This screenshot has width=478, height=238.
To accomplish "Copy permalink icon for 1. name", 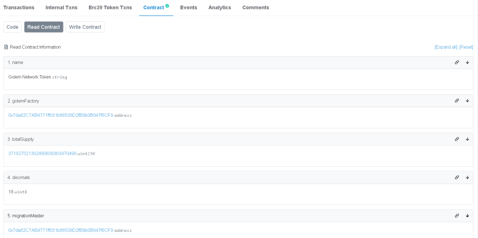I will [x=457, y=62].
